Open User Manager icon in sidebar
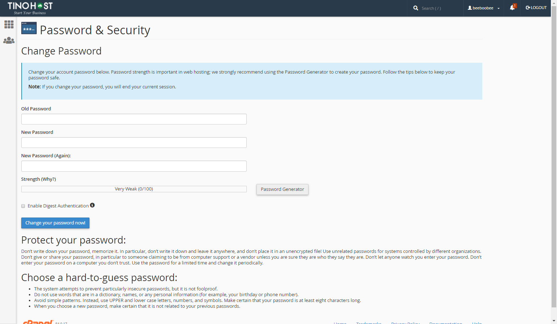The height and width of the screenshot is (324, 557). pos(9,40)
